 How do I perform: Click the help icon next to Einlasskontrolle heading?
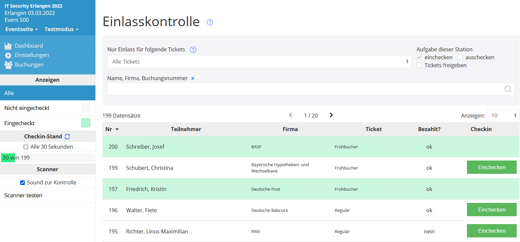[210, 22]
